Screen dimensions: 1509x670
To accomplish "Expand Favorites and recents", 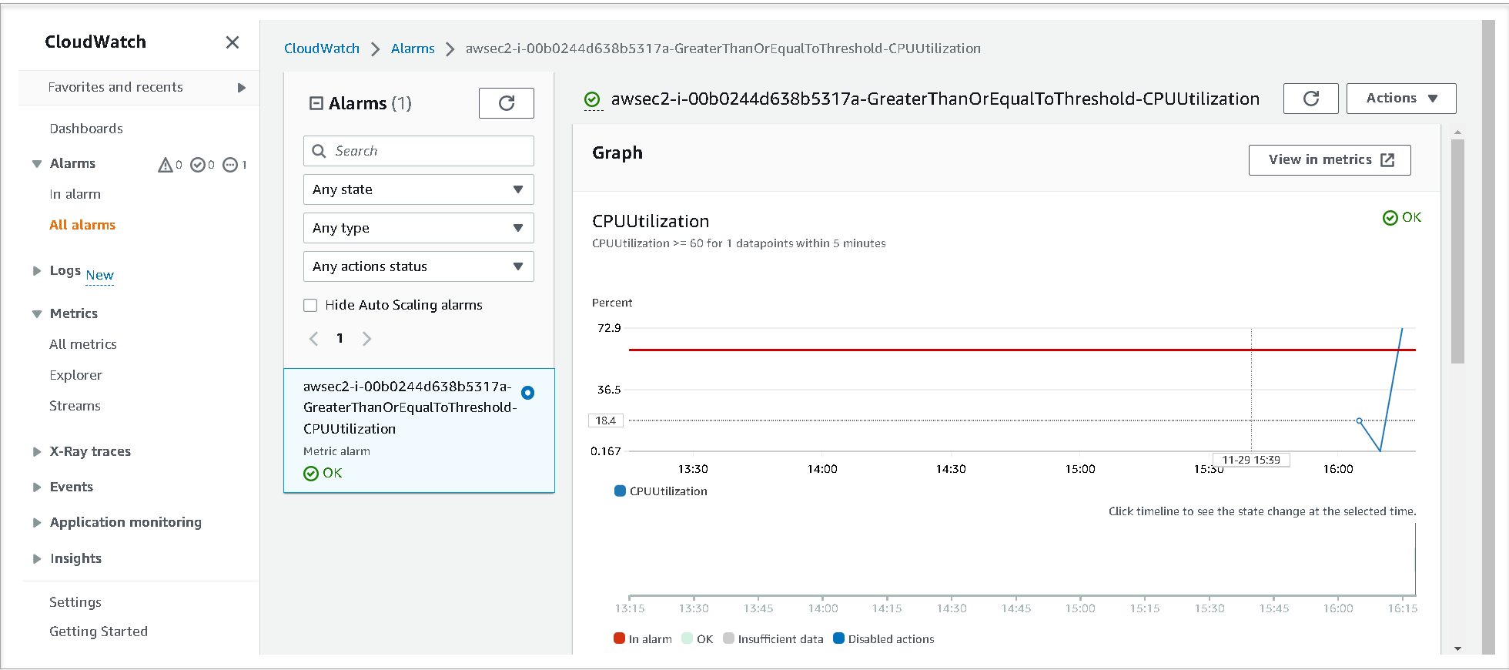I will coord(241,88).
